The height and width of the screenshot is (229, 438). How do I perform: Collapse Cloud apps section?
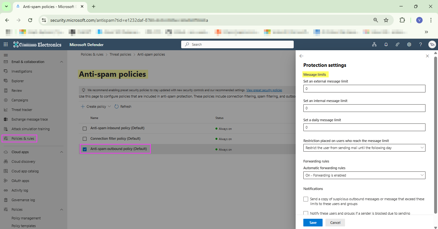click(62, 152)
